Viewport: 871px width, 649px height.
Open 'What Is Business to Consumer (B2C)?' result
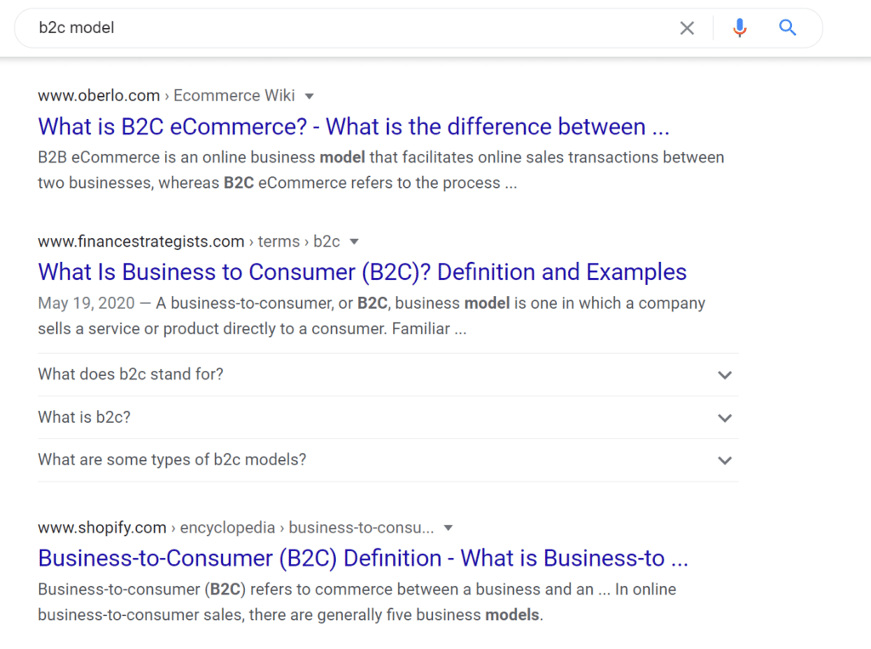(362, 272)
